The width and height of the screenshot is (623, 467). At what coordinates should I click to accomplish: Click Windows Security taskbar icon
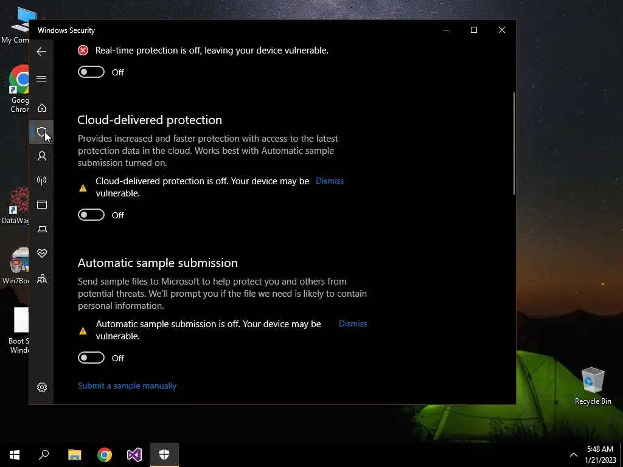coord(164,455)
